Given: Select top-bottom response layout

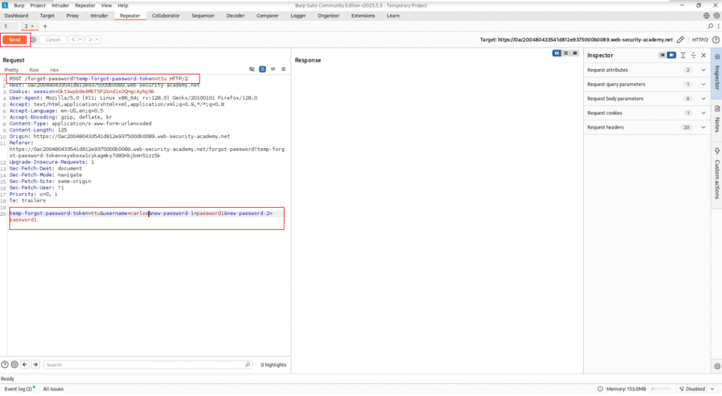Looking at the screenshot, I should [x=566, y=54].
